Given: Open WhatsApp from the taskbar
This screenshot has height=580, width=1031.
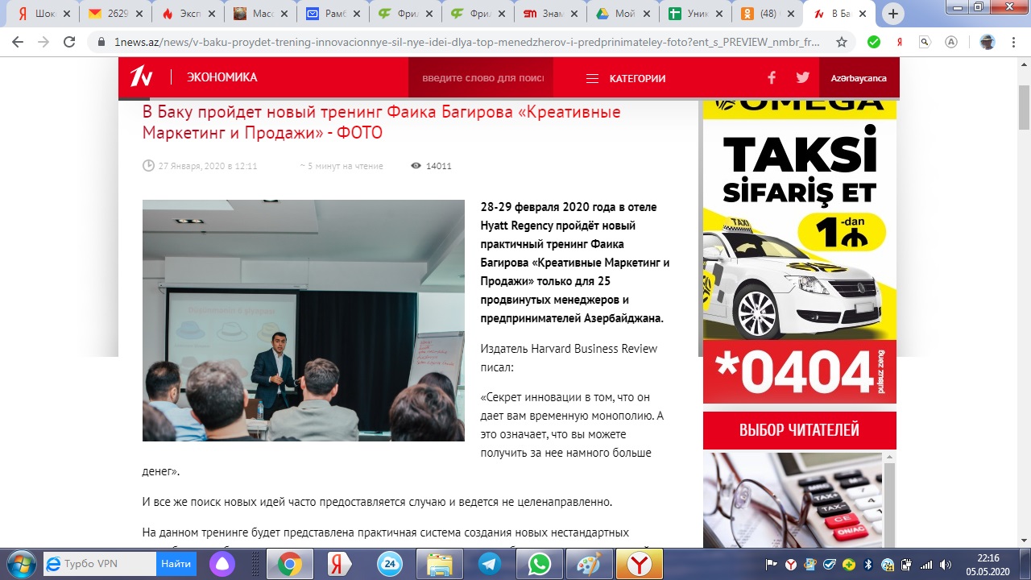Looking at the screenshot, I should [539, 564].
